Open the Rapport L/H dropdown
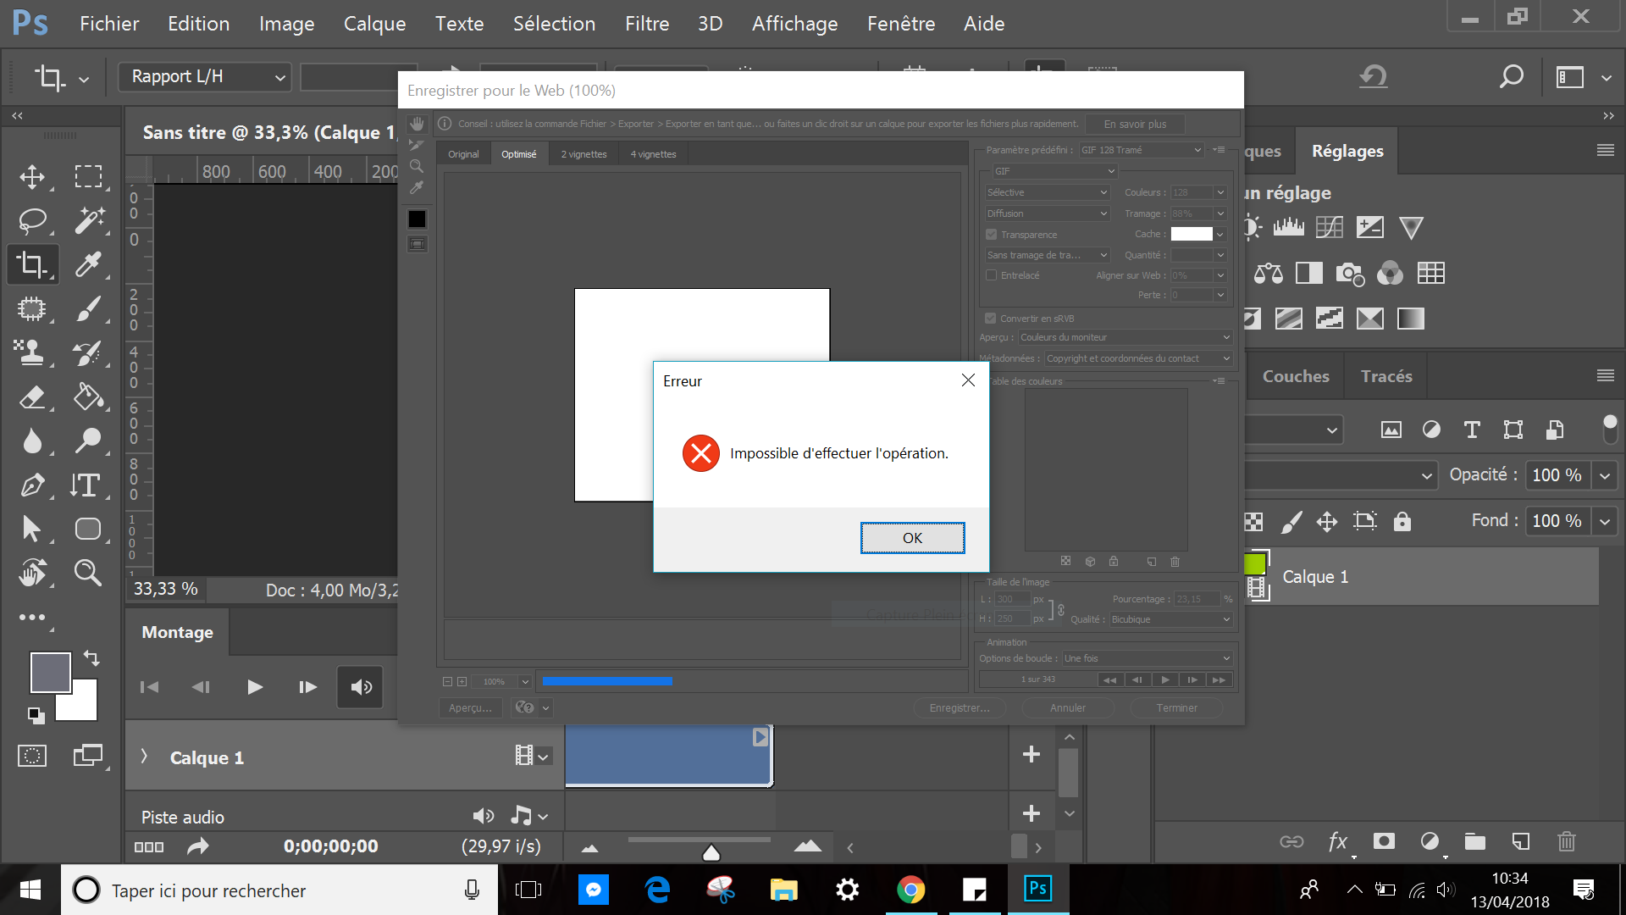 tap(204, 77)
